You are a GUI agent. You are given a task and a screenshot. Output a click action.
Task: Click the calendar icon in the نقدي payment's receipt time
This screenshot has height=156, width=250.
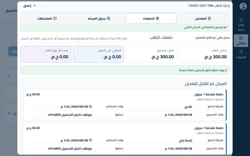[x=90, y=107]
